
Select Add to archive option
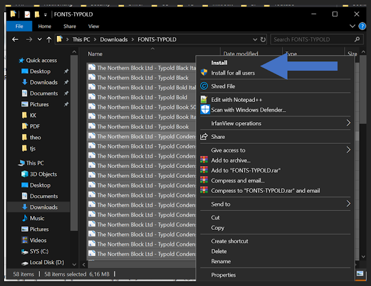pyautogui.click(x=231, y=160)
